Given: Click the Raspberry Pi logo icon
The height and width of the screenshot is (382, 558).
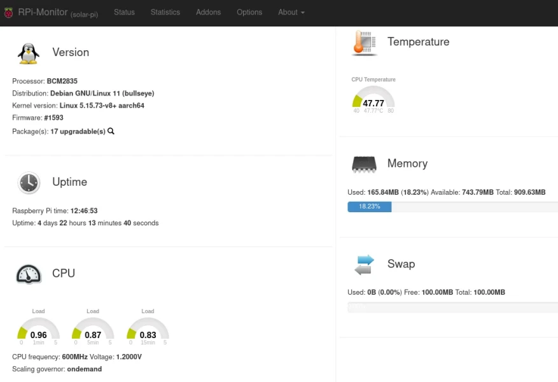Looking at the screenshot, I should [8, 12].
